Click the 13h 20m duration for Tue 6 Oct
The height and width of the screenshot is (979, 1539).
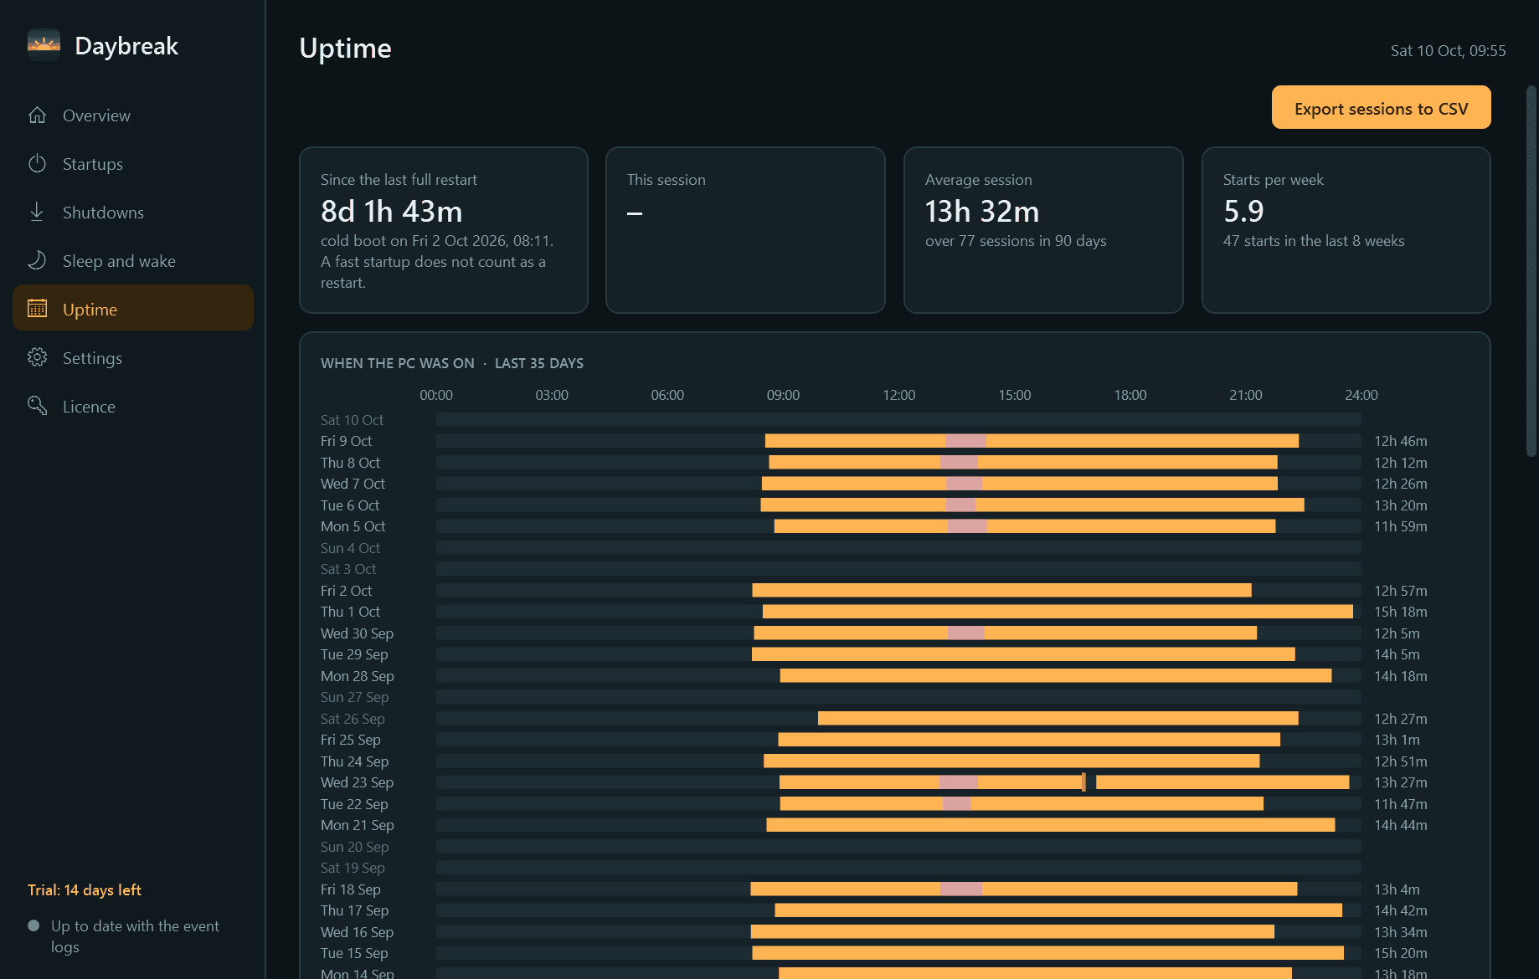[x=1400, y=505]
